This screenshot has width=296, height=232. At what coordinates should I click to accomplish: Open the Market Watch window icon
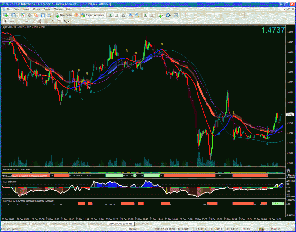(x=23, y=15)
